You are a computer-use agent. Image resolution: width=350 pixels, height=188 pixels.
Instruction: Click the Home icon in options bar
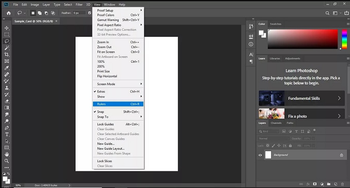coord(9,13)
